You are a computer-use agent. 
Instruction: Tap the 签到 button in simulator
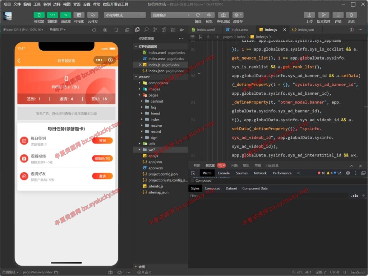click(102, 141)
